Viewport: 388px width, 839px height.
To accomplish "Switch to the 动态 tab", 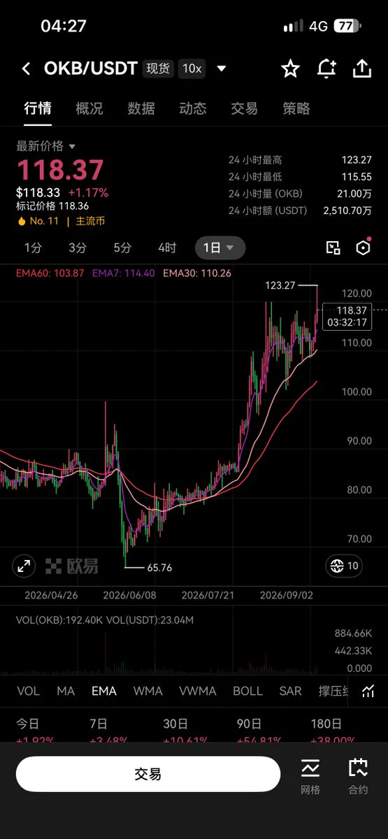I will [193, 108].
